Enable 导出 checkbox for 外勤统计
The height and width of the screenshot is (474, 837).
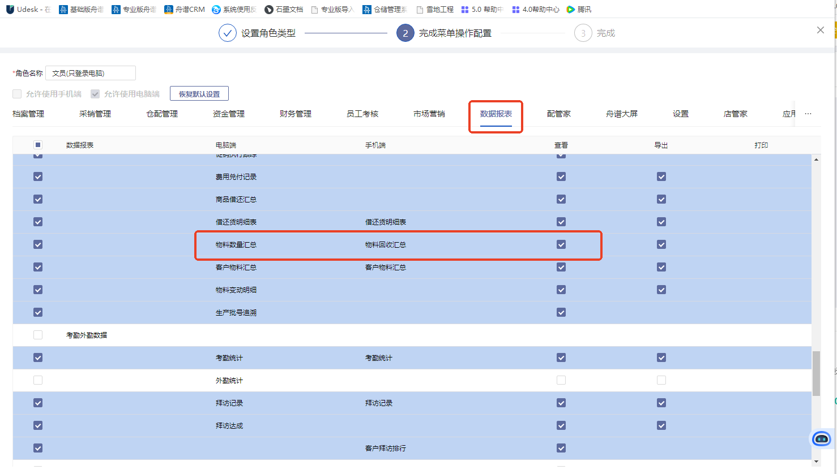661,380
